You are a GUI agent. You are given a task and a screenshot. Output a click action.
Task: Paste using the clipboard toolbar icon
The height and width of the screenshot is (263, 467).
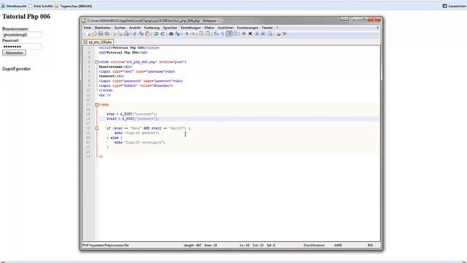pyautogui.click(x=147, y=34)
